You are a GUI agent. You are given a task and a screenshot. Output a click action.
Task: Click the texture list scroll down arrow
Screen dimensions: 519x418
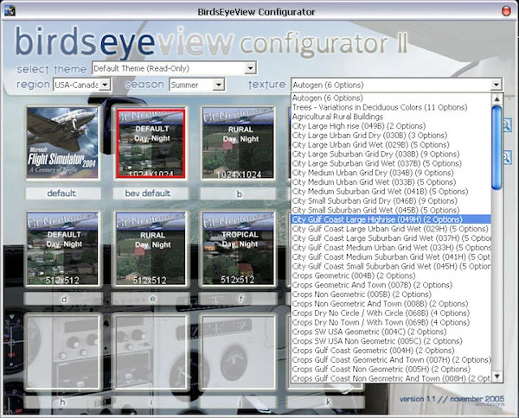pos(497,377)
